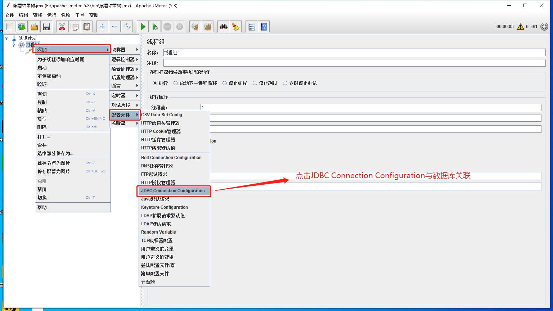Click the New test plan toolbar icon

tap(10, 27)
